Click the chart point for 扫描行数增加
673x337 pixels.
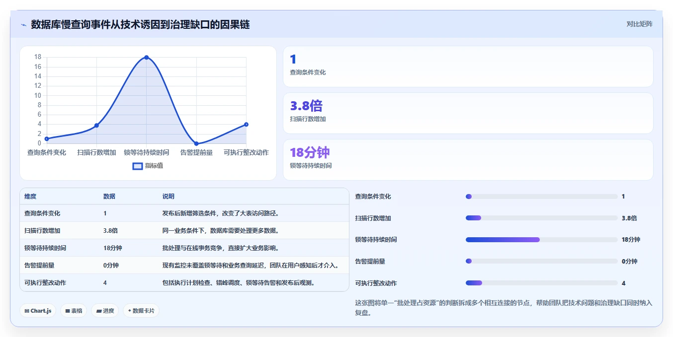point(96,126)
